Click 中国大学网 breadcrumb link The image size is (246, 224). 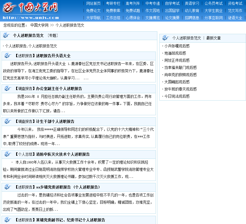(39, 25)
